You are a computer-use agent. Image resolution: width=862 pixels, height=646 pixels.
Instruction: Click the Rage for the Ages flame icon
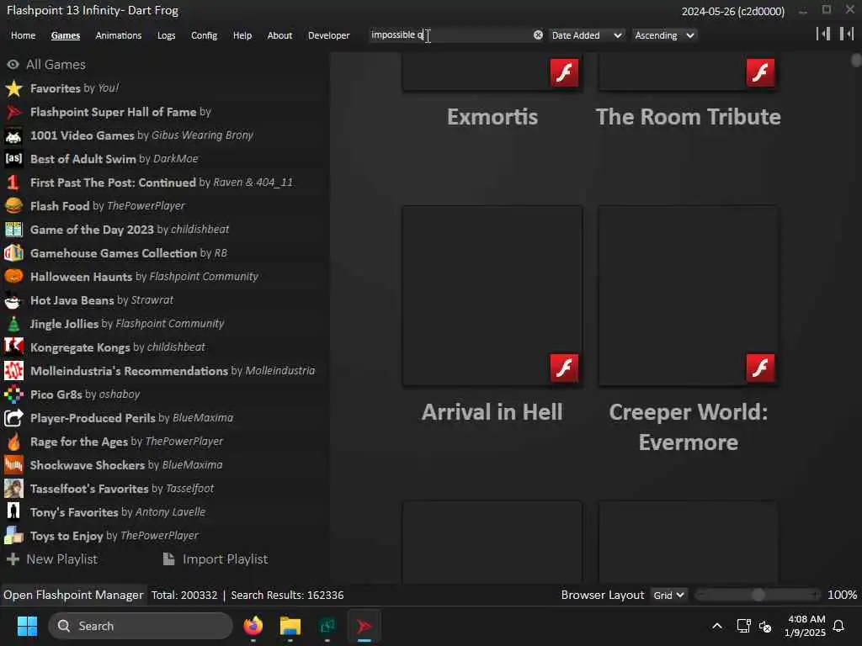pos(13,441)
